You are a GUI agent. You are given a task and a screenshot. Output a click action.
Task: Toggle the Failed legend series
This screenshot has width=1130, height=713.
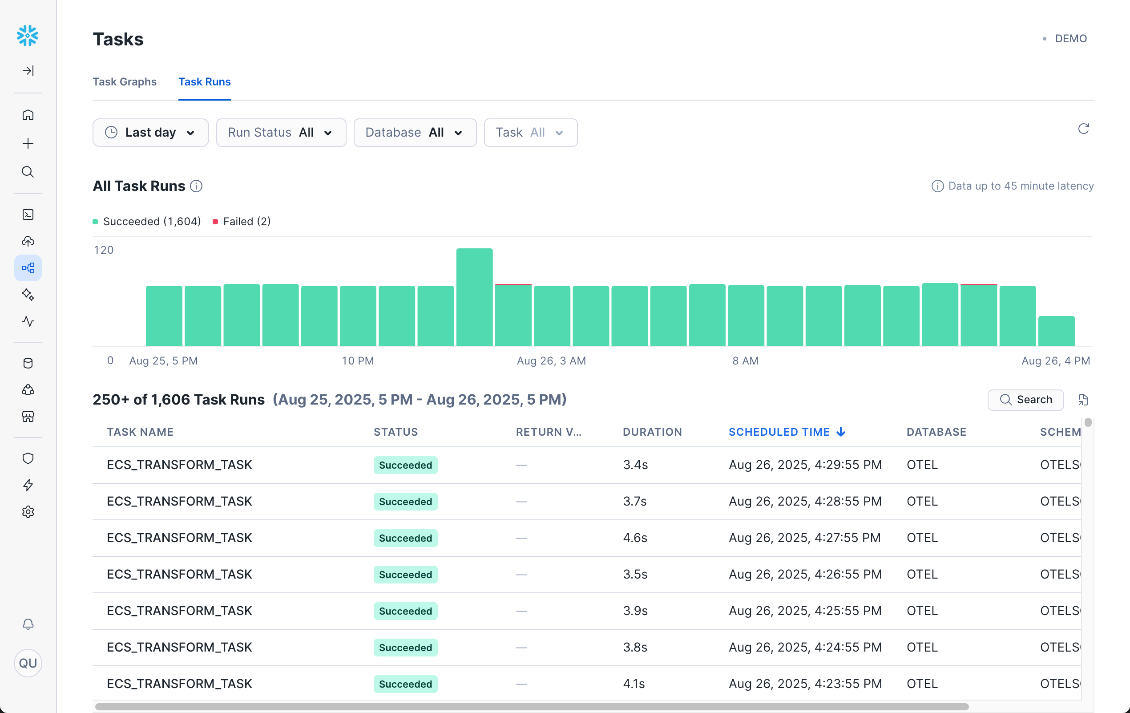(x=242, y=222)
